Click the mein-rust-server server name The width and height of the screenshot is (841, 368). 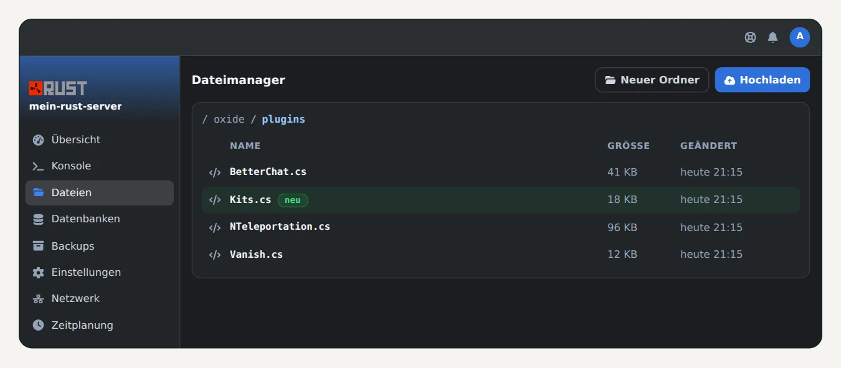click(x=75, y=106)
